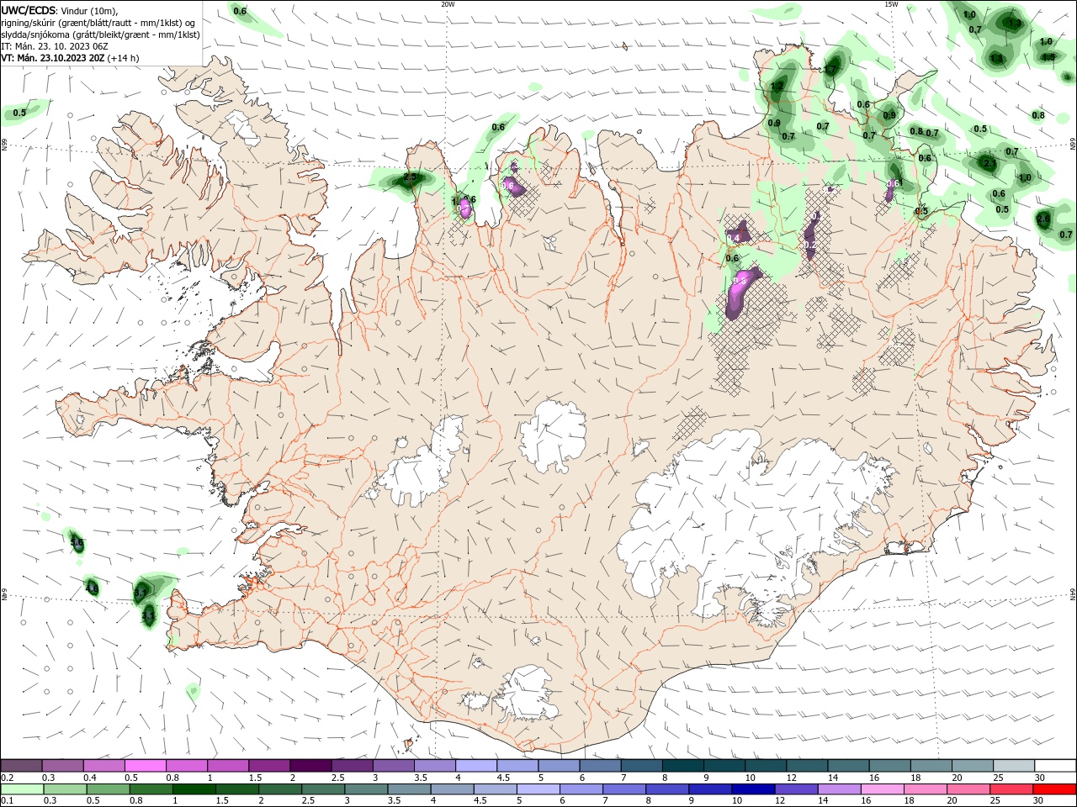Viewport: 1077px width, 807px height.
Task: Click the 'VT: Mán. 23.10.2023 20Z' valid time
Action: coord(53,58)
